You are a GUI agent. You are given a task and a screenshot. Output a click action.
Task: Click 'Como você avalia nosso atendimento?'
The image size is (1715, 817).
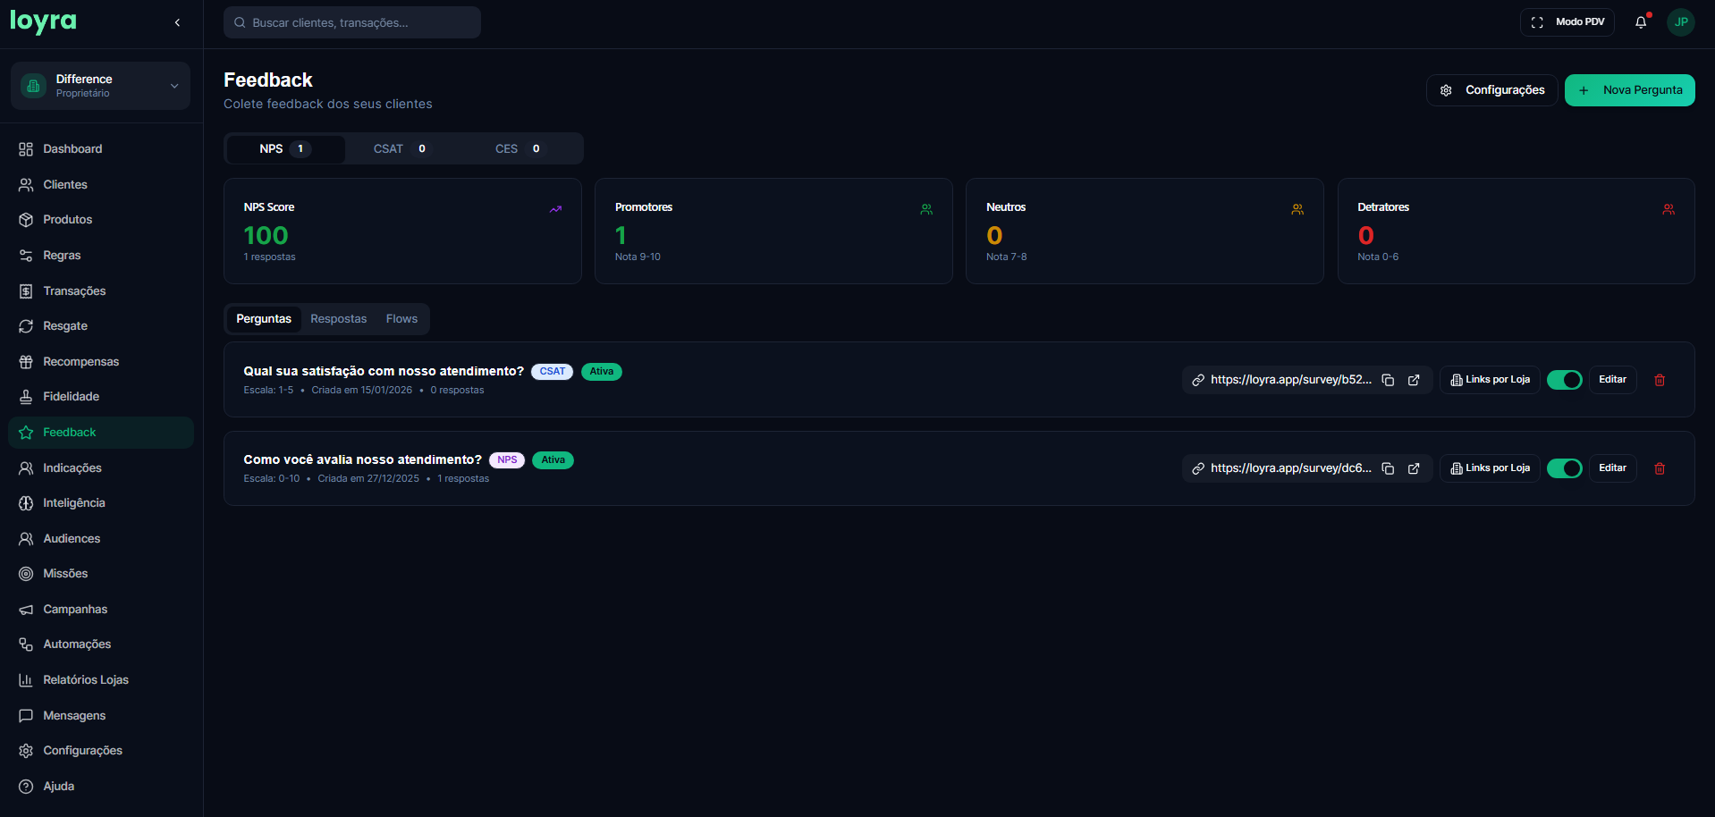point(362,459)
